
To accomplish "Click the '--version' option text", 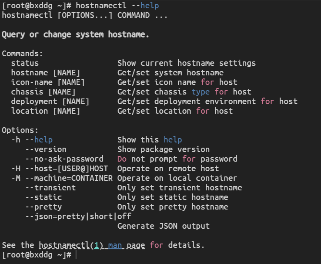I will [46, 149].
